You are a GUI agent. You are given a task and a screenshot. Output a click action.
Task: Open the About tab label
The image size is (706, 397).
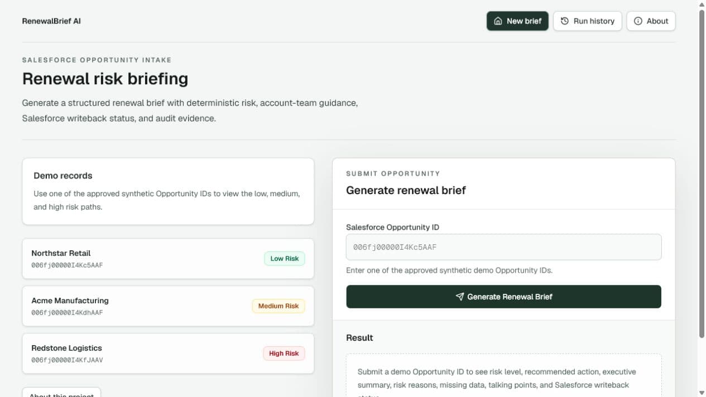[657, 21]
